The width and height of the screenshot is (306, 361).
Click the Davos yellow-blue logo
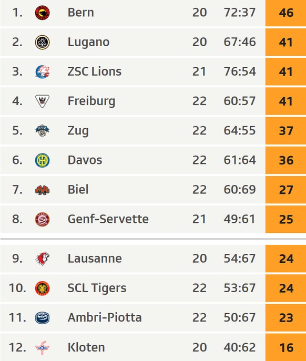(x=42, y=160)
